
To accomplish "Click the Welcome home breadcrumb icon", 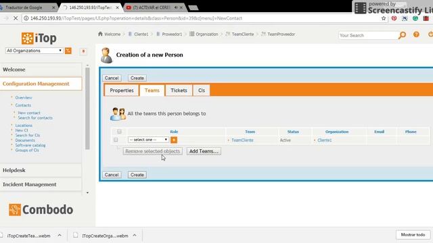I will tap(100, 34).
